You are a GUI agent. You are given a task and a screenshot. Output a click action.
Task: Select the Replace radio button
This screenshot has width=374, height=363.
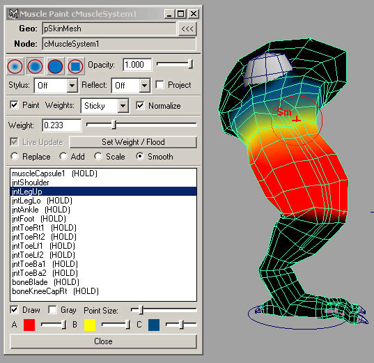point(15,156)
